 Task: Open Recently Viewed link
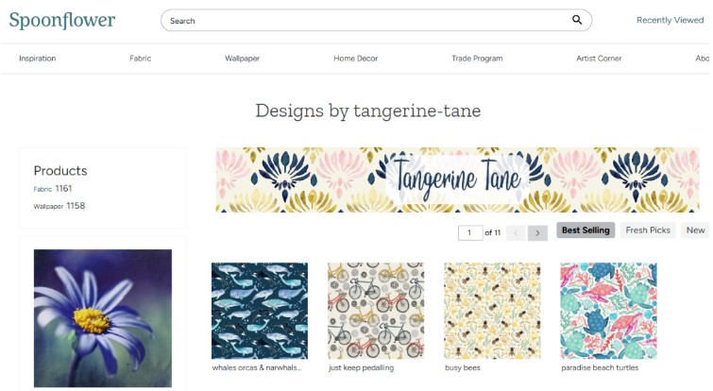[670, 20]
